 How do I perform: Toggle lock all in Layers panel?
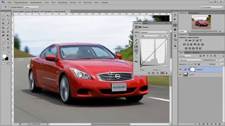click(x=199, y=64)
